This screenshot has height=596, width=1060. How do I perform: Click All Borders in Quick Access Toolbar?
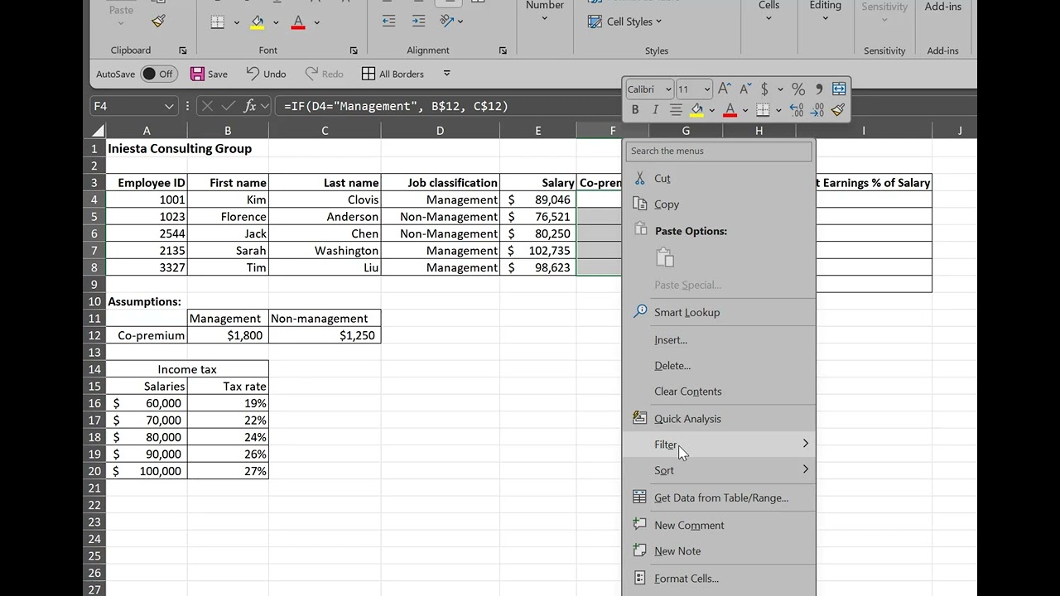pyautogui.click(x=393, y=74)
